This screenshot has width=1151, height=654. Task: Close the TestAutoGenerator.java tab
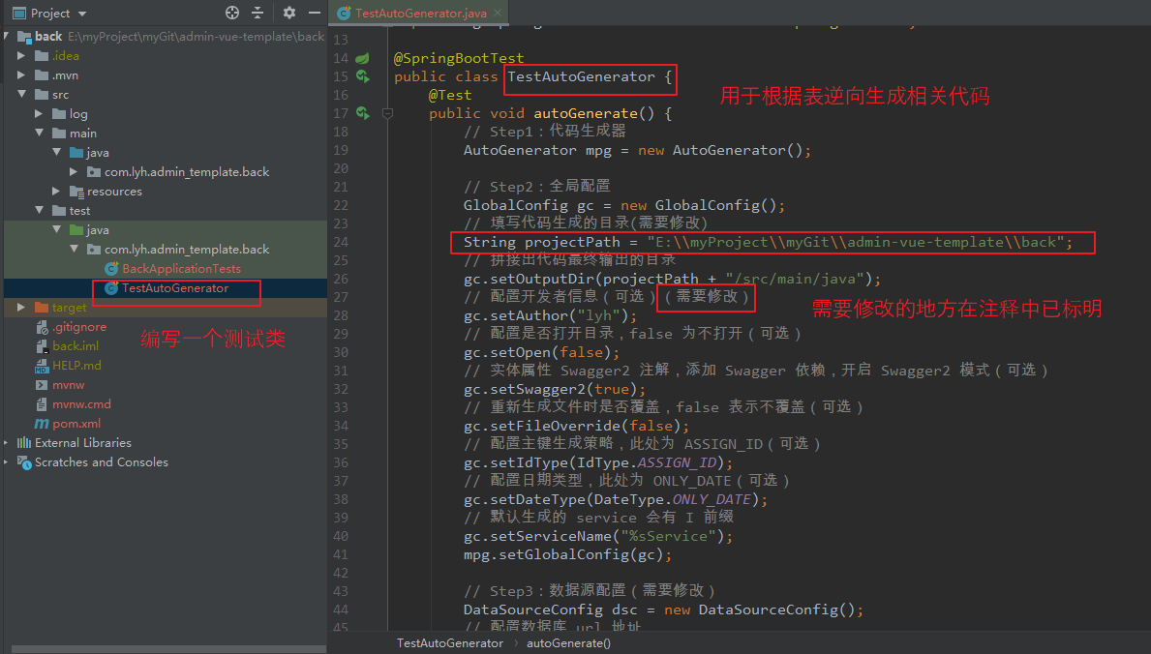click(x=498, y=13)
